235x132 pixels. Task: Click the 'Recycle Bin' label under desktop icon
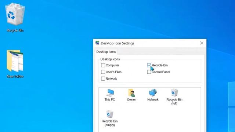click(15, 30)
